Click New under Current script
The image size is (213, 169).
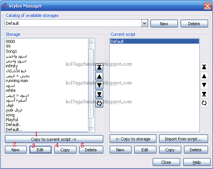pyautogui.click(x=120, y=150)
